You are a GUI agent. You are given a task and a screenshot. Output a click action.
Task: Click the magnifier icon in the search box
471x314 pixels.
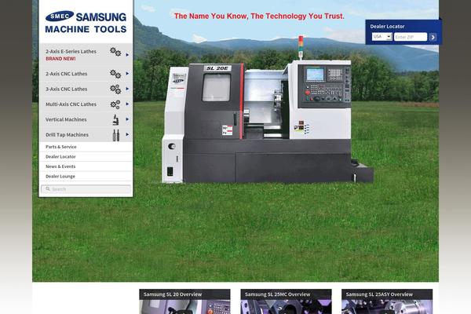coord(48,188)
